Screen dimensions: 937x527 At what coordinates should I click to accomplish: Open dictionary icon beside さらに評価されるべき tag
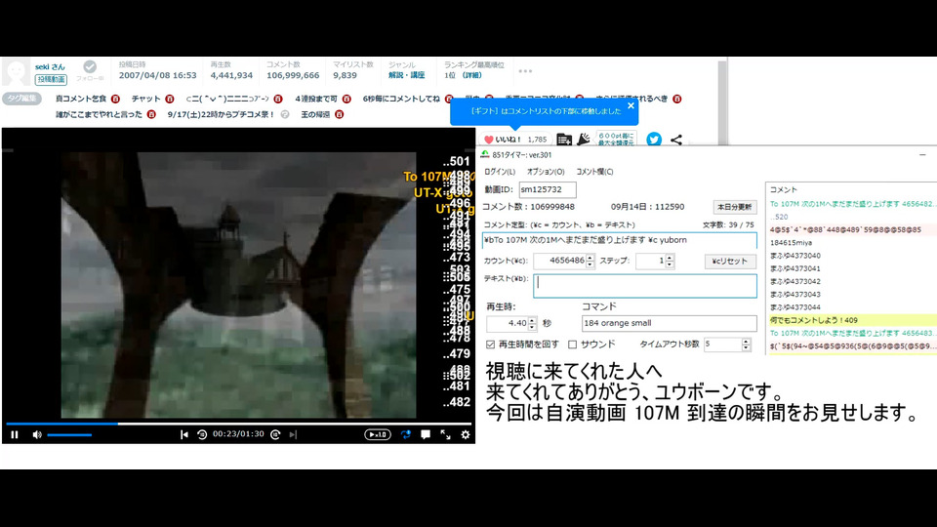[676, 99]
